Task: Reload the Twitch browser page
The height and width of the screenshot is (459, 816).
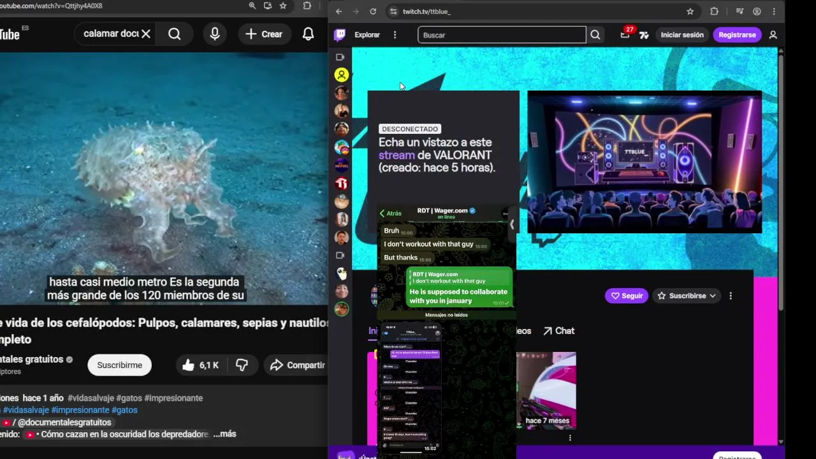Action: pyautogui.click(x=373, y=11)
